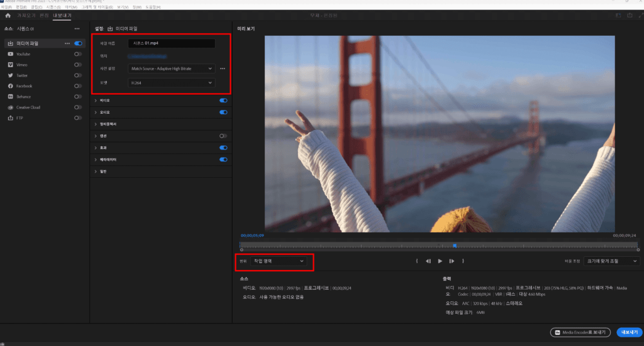Open the 크기에 맞게 조절 scaling dropdown
This screenshot has height=346, width=644.
tap(611, 261)
